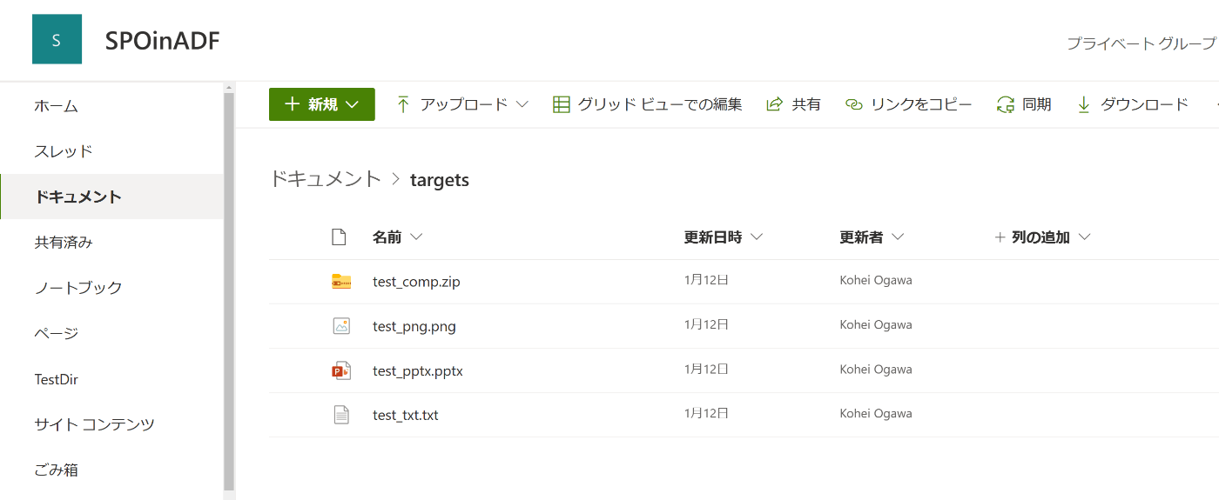Select ノートブック in the side navigation

[x=78, y=288]
